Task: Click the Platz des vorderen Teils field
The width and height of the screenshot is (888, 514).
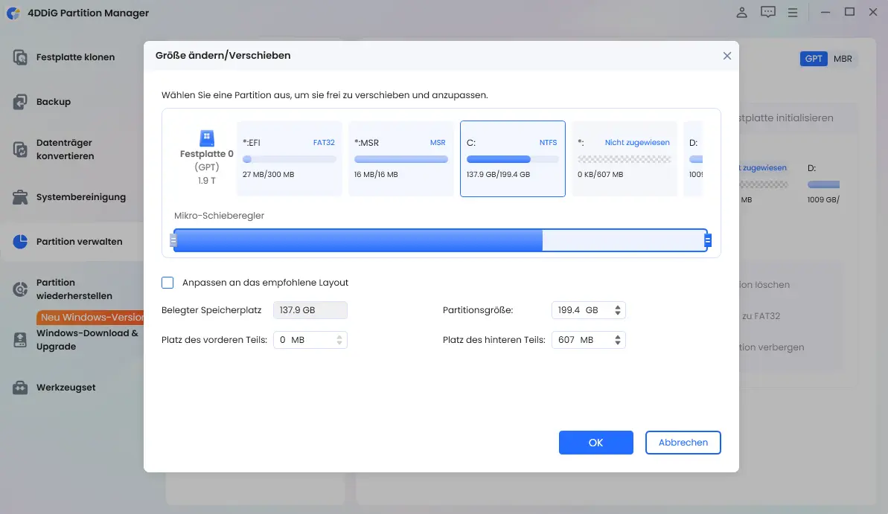Action: click(310, 340)
